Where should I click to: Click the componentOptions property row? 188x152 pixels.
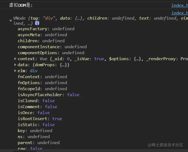tap(51, 53)
